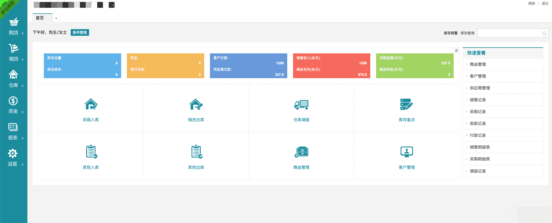
Task: Focus the 库存查询 search field
Action: (513, 33)
